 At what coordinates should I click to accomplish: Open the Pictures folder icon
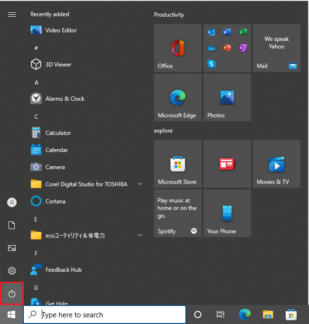point(12,248)
